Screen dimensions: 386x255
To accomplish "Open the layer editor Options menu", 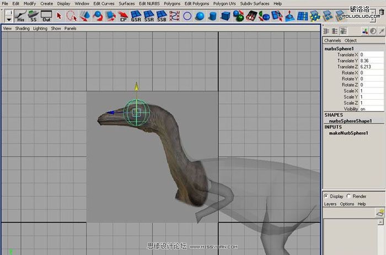I will [347, 204].
